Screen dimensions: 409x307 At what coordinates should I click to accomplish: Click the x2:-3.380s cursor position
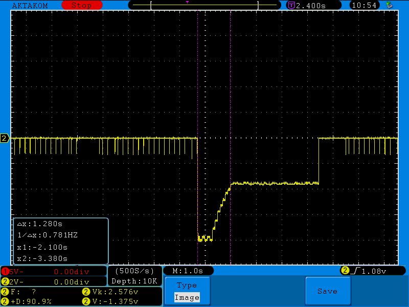tap(42, 258)
